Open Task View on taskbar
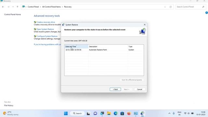 pyautogui.click(x=88, y=113)
